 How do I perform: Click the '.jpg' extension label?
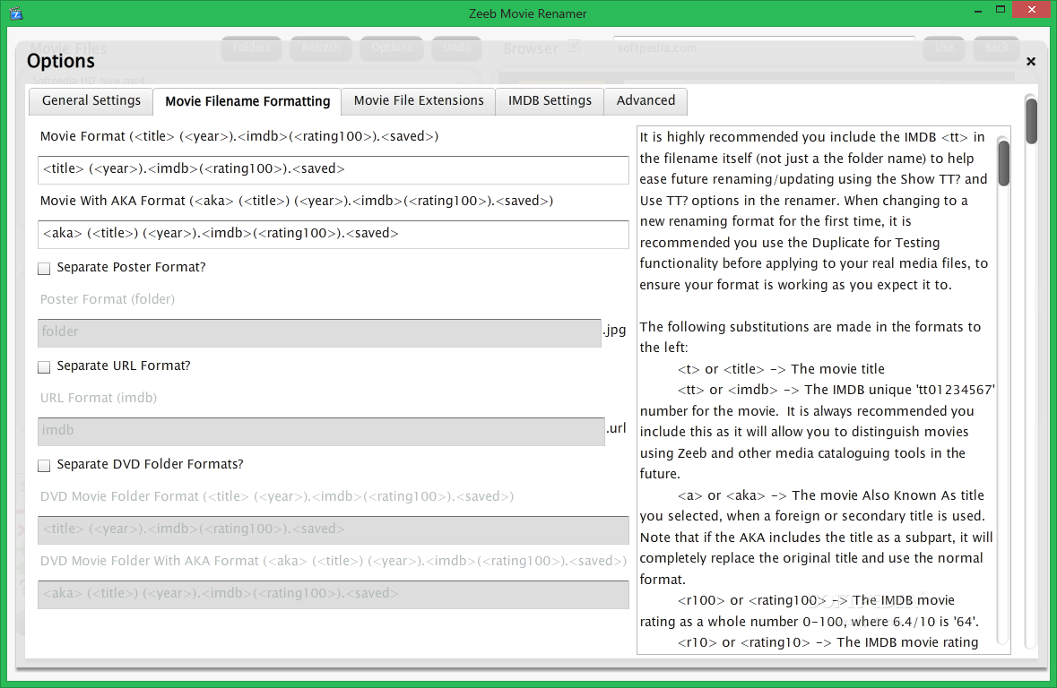pos(615,331)
